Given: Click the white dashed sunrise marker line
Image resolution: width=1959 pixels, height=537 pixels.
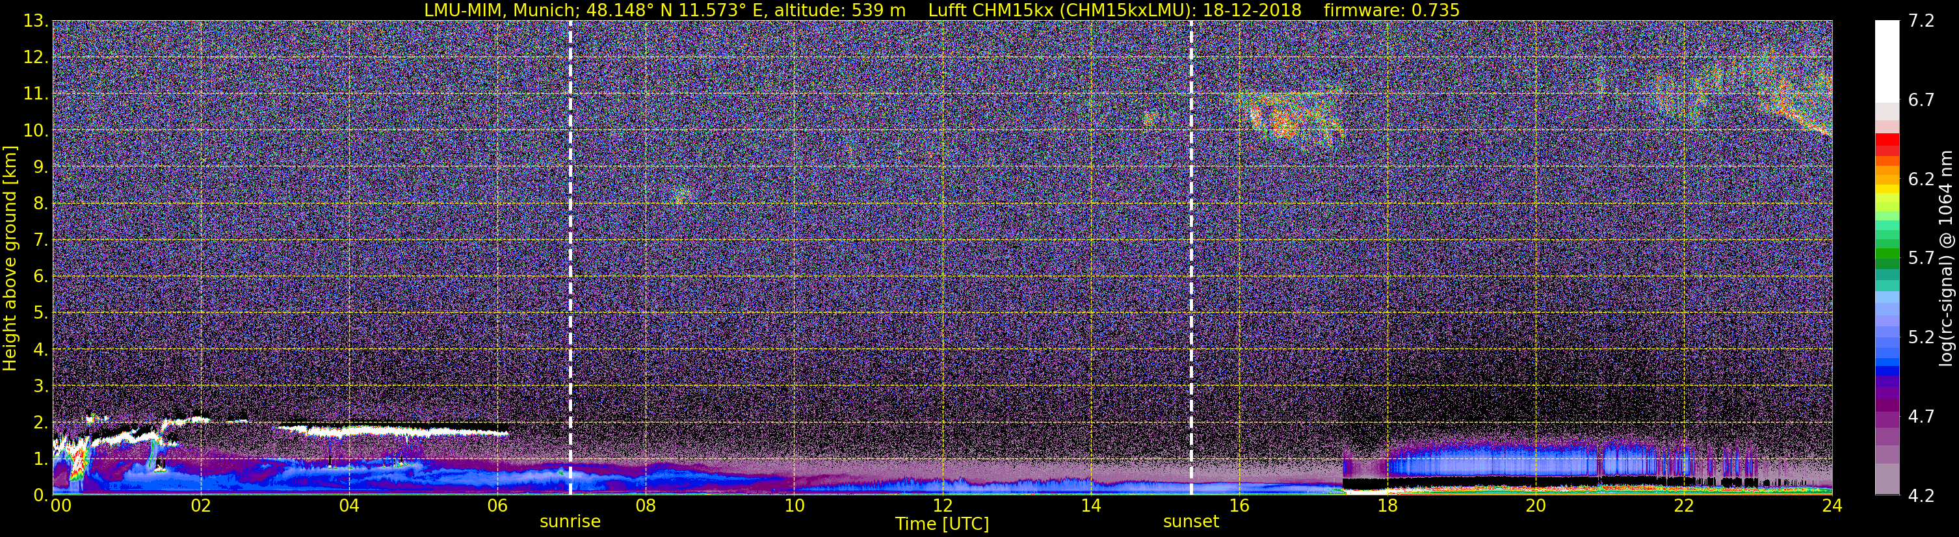Looking at the screenshot, I should coord(570,258).
